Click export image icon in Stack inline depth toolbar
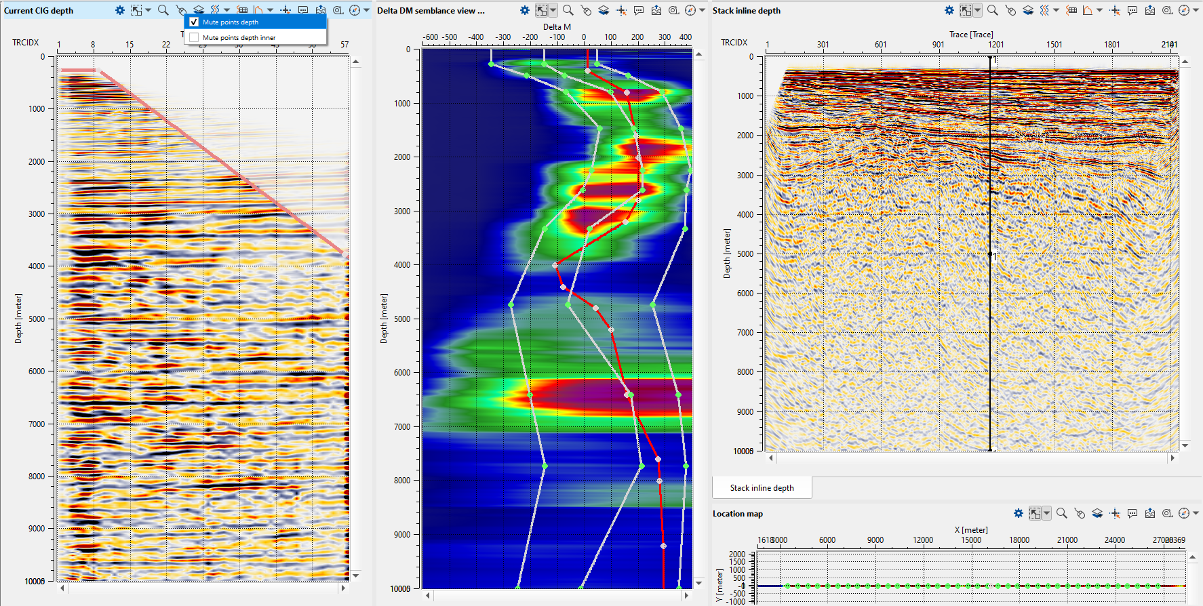This screenshot has height=606, width=1203. tap(1150, 10)
